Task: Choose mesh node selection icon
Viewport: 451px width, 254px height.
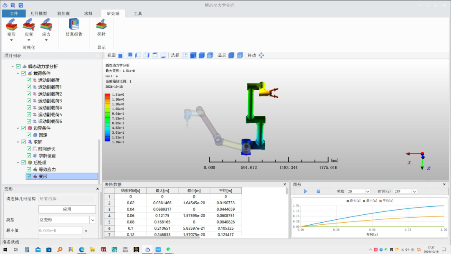Action: (x=210, y=56)
